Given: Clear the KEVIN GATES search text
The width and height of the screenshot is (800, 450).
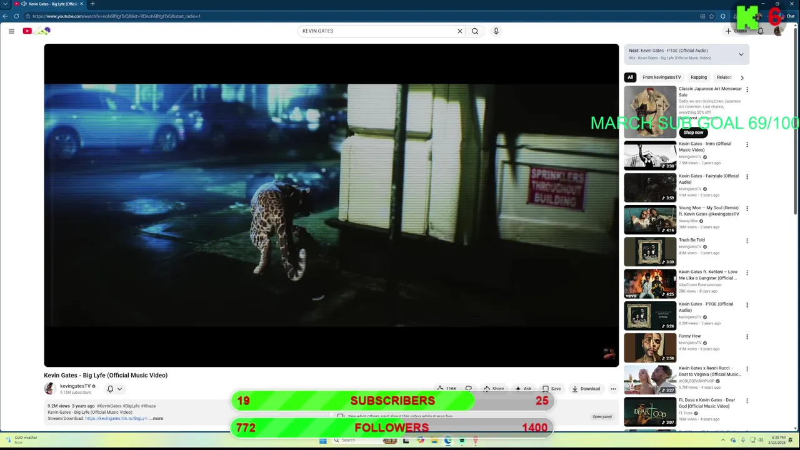Looking at the screenshot, I should coord(460,31).
